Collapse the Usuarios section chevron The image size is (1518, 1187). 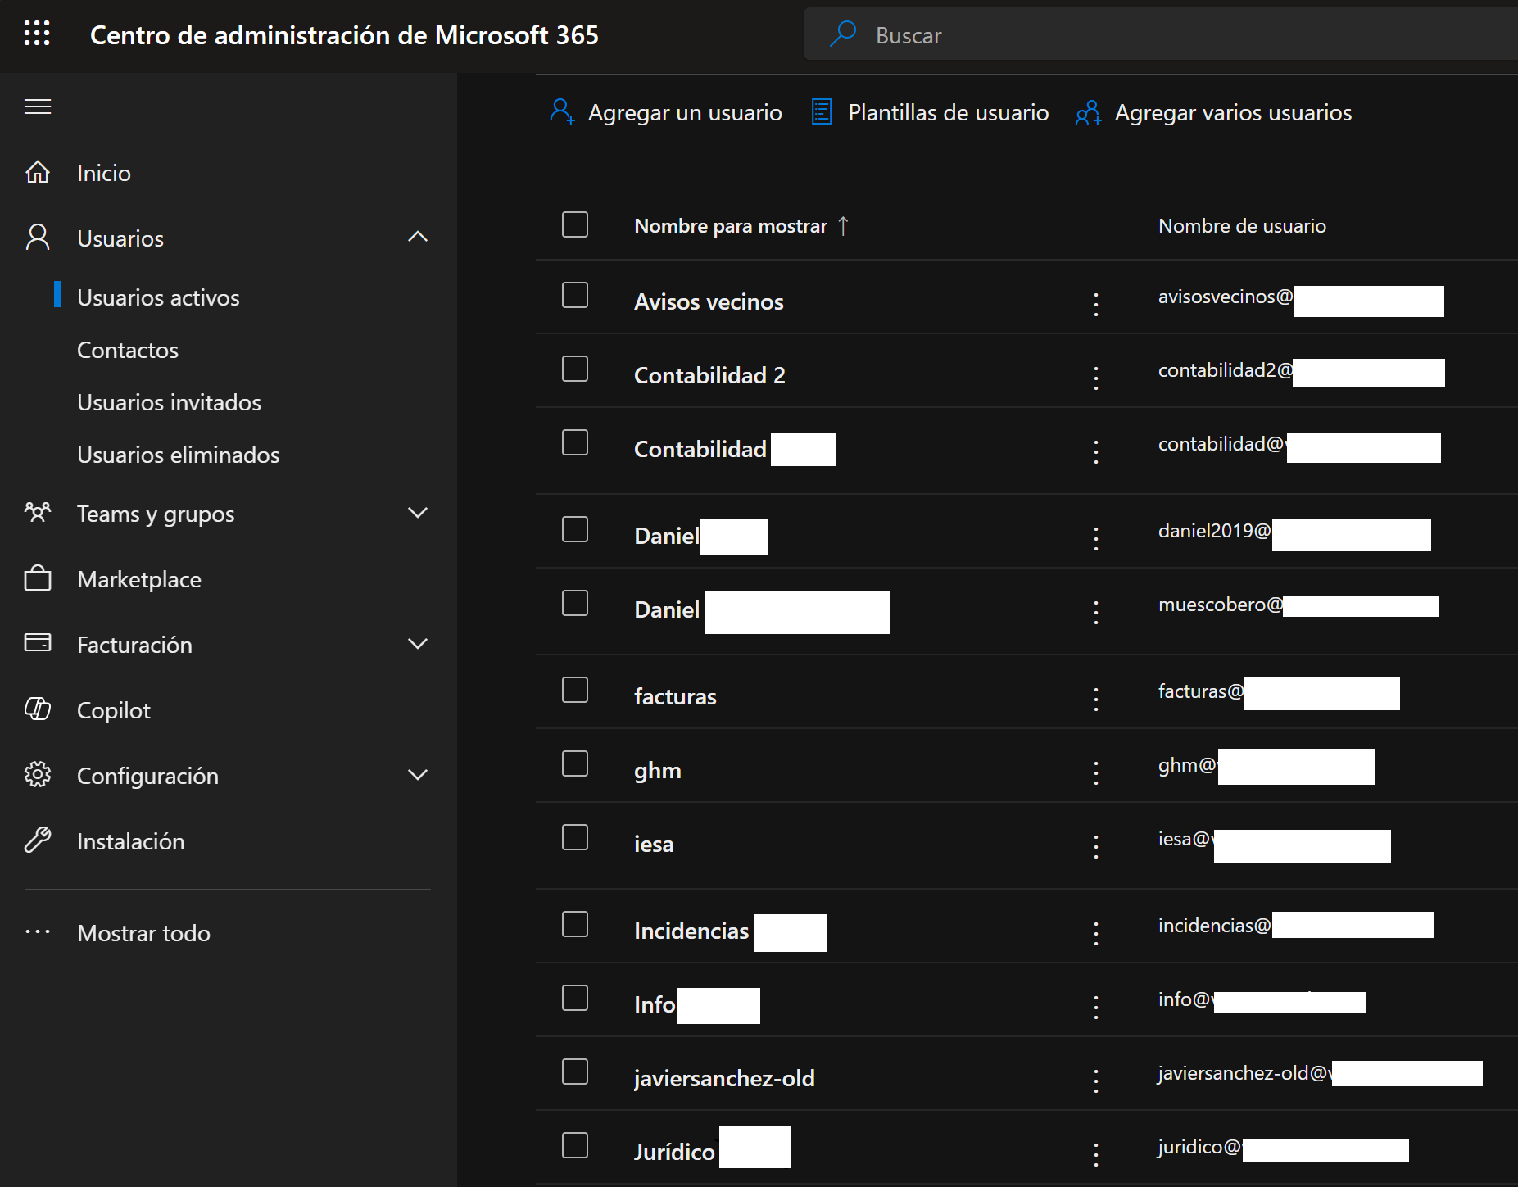[x=418, y=238]
